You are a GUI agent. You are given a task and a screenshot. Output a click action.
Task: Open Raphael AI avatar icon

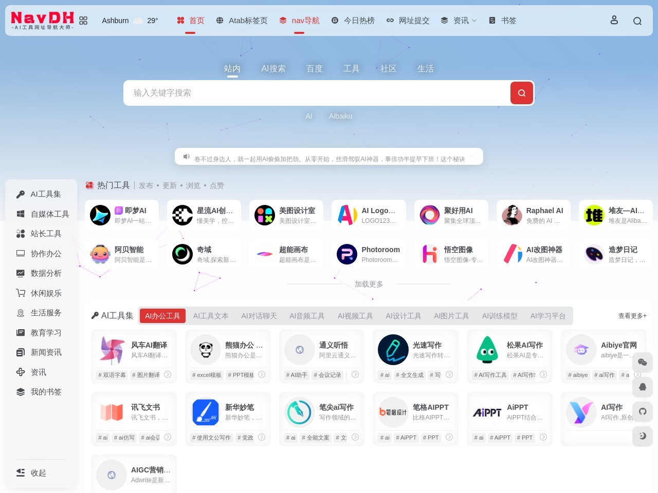pyautogui.click(x=512, y=215)
